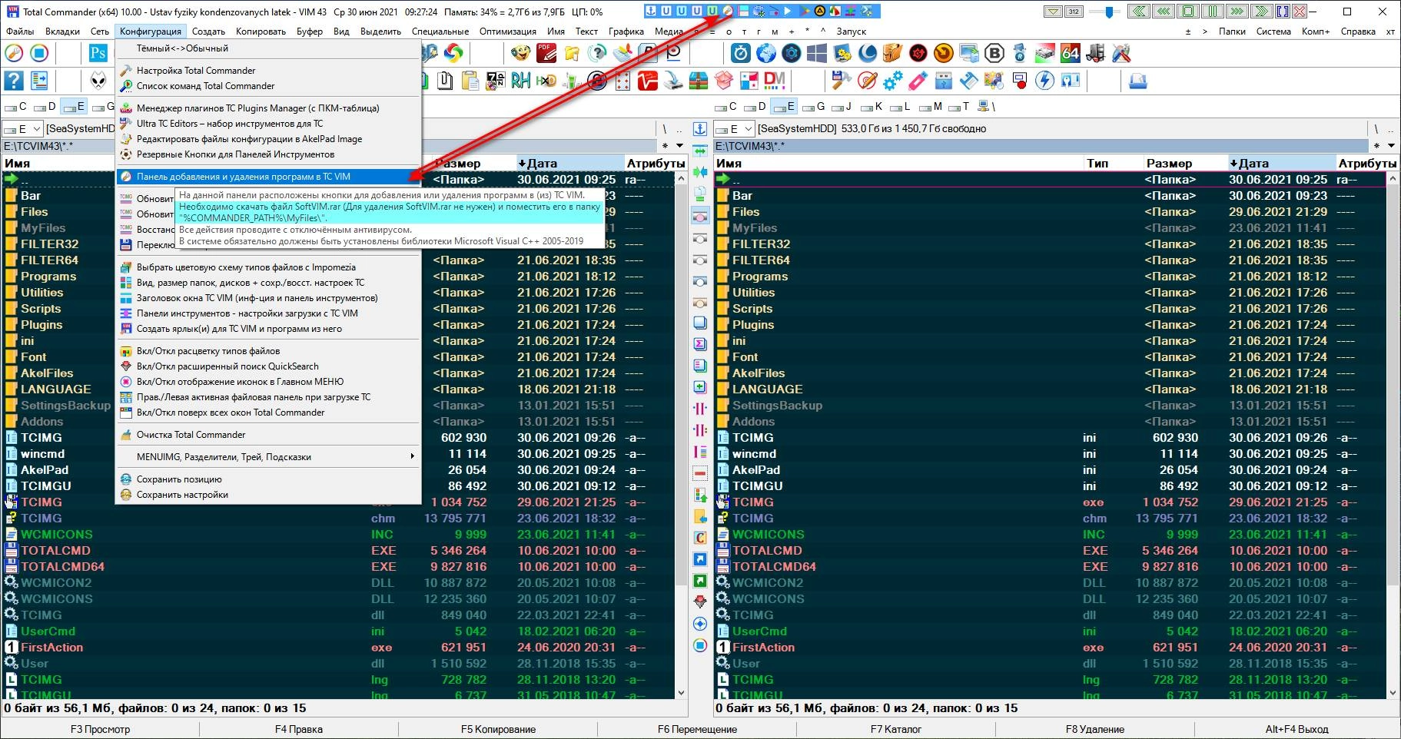Open left panel drive dropdown showing E

tap(22, 129)
